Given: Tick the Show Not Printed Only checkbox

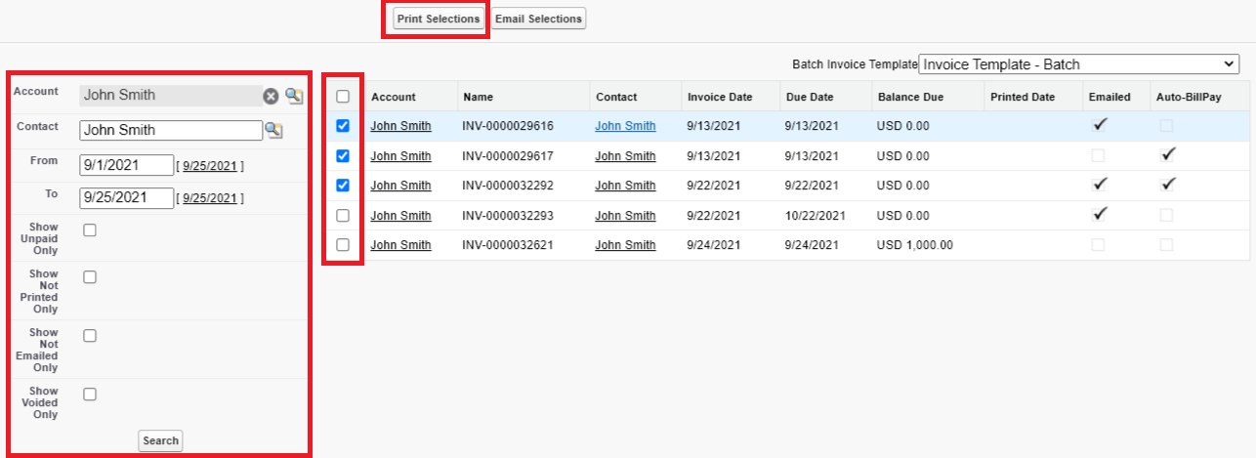Looking at the screenshot, I should pos(90,277).
